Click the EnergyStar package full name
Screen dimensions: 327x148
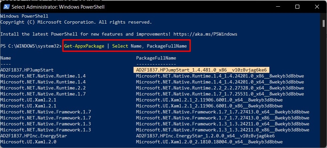pyautogui.click(x=205, y=136)
